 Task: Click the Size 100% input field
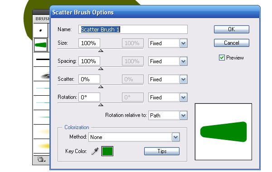[89, 43]
